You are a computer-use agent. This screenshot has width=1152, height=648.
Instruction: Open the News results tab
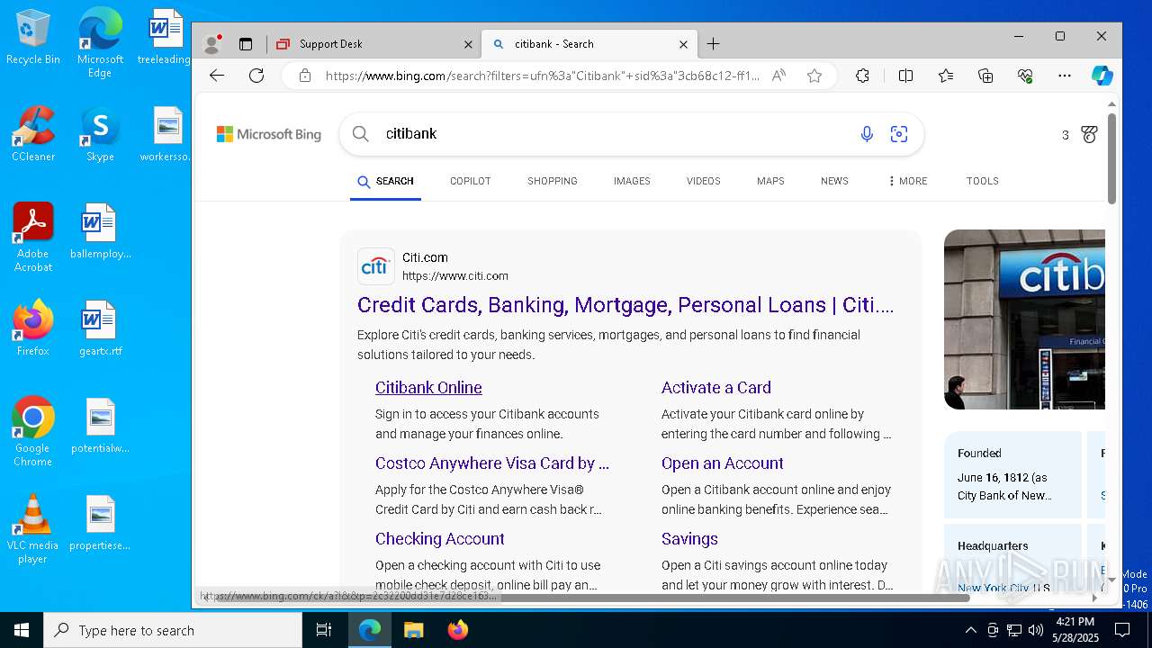(834, 181)
